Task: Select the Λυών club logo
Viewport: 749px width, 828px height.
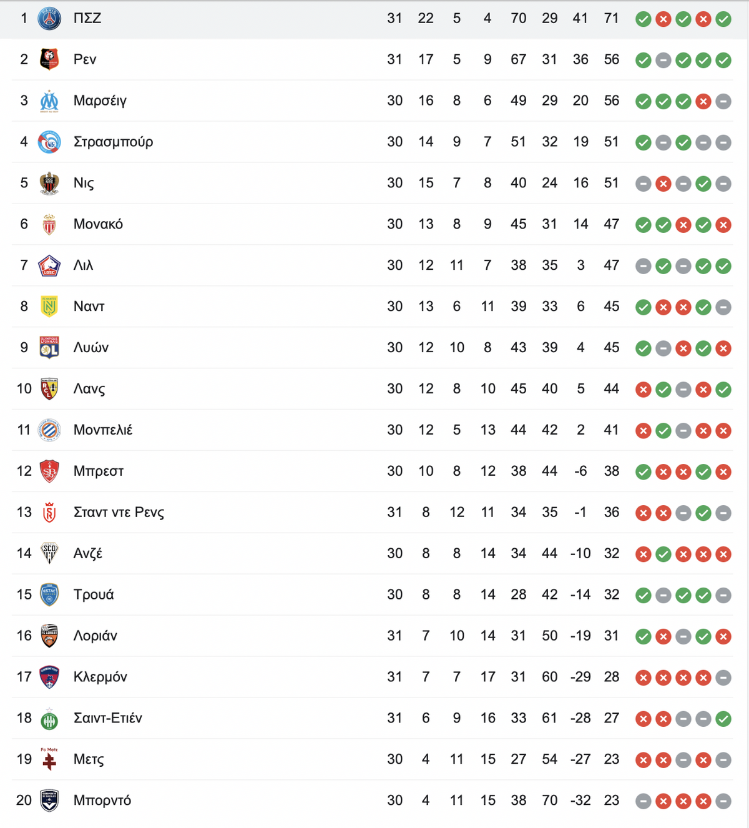Action: coord(49,348)
